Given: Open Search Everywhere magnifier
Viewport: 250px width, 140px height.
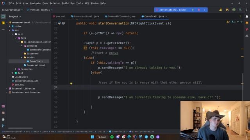Looking at the screenshot, I should [x=240, y=10].
